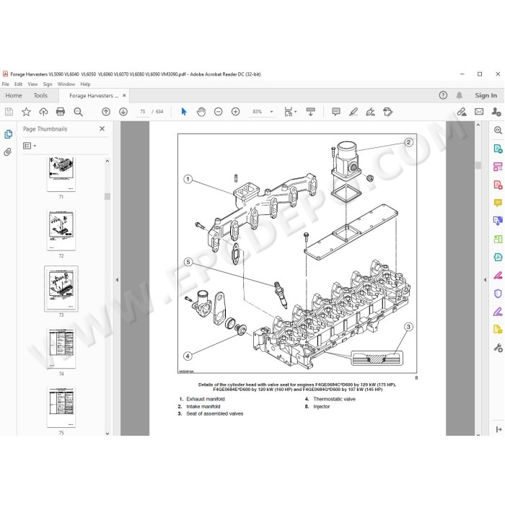
Task: Select the Highlight text pen tool
Action: coord(353,112)
